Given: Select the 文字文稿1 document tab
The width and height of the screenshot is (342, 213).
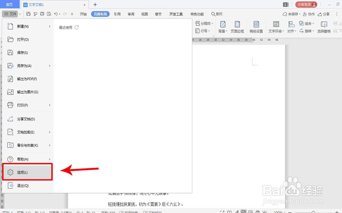Looking at the screenshot, I should click(55, 5).
